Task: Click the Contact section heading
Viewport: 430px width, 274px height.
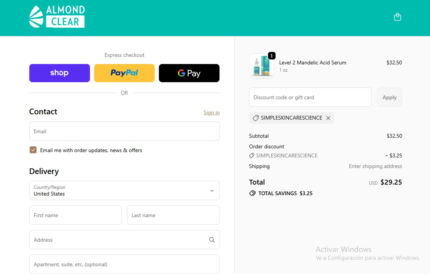Action: click(43, 112)
